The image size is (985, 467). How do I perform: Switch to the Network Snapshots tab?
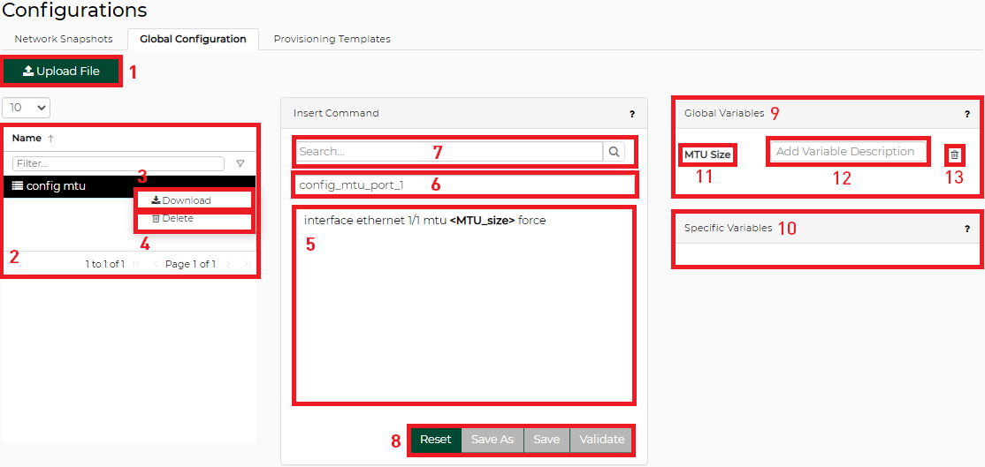click(64, 39)
